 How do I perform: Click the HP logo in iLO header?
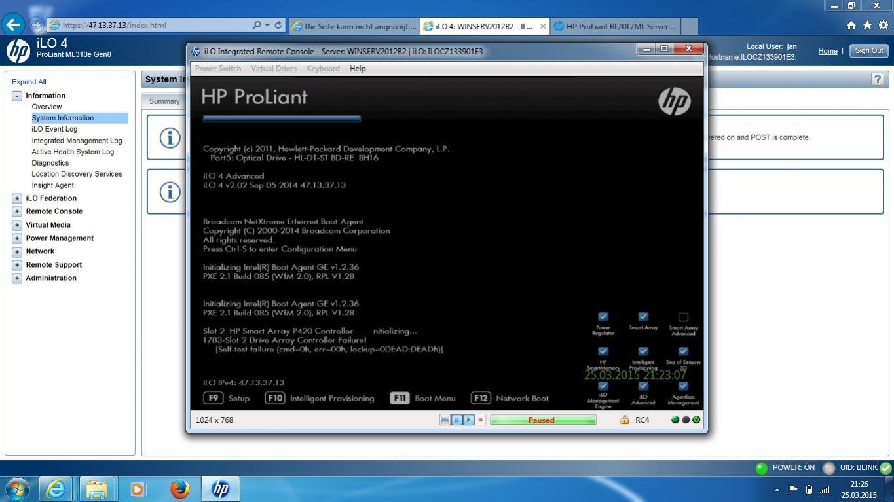[18, 50]
